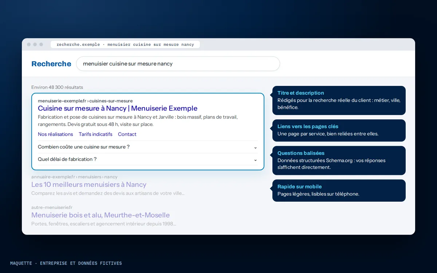Click the "Liens vers les pages clés" heading
The image size is (437, 273).
(308, 126)
